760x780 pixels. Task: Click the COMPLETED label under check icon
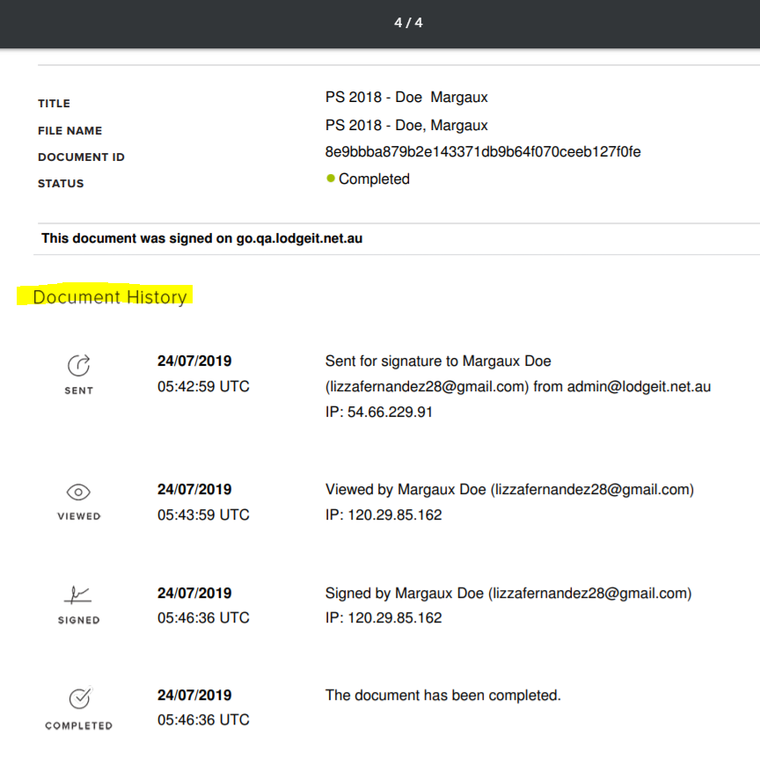[78, 725]
